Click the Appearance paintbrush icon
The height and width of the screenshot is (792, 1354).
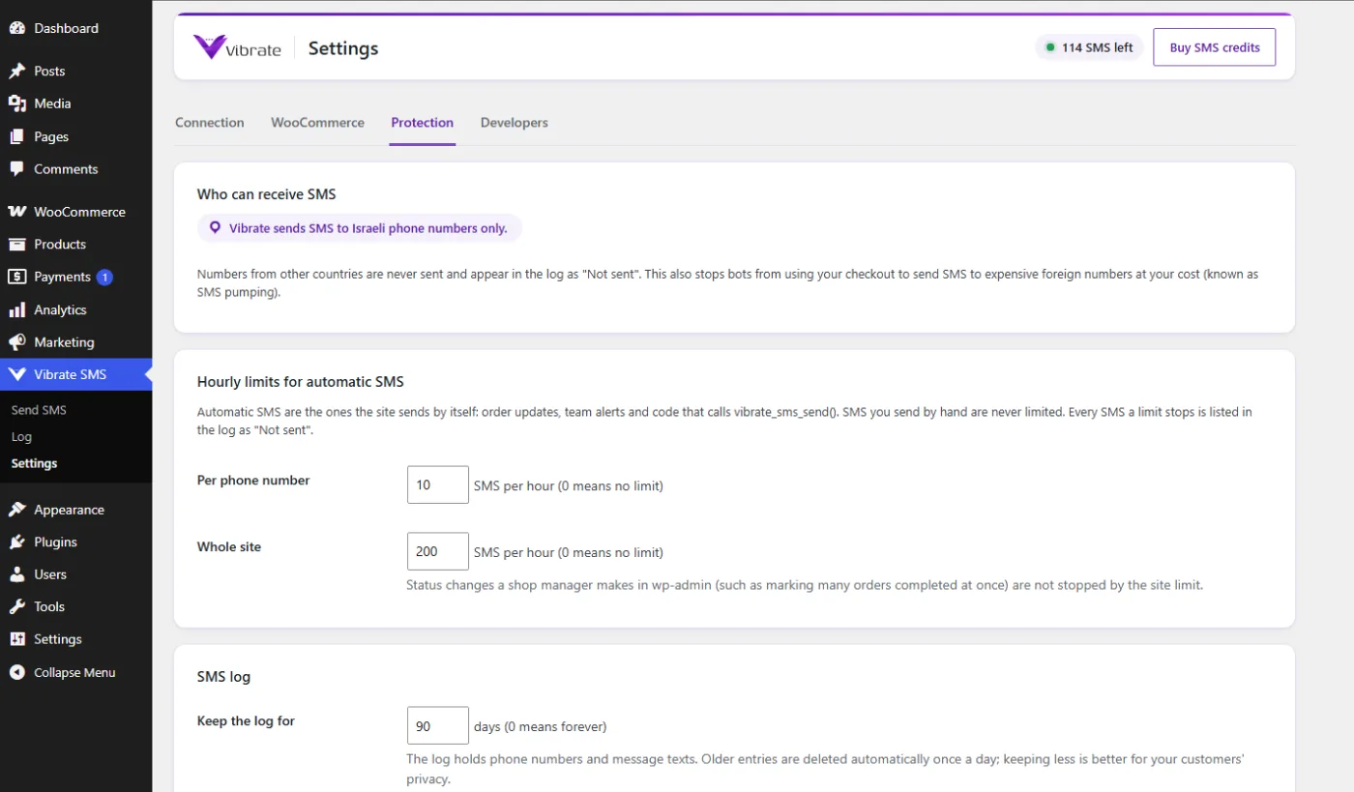tap(16, 510)
